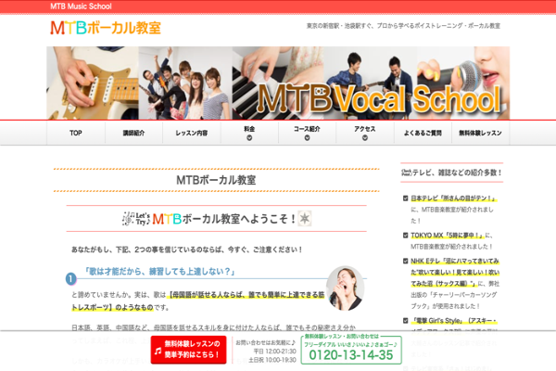Image resolution: width=556 pixels, height=371 pixels.
Task: Open the コース紹介 navigation menu
Action: (x=307, y=129)
